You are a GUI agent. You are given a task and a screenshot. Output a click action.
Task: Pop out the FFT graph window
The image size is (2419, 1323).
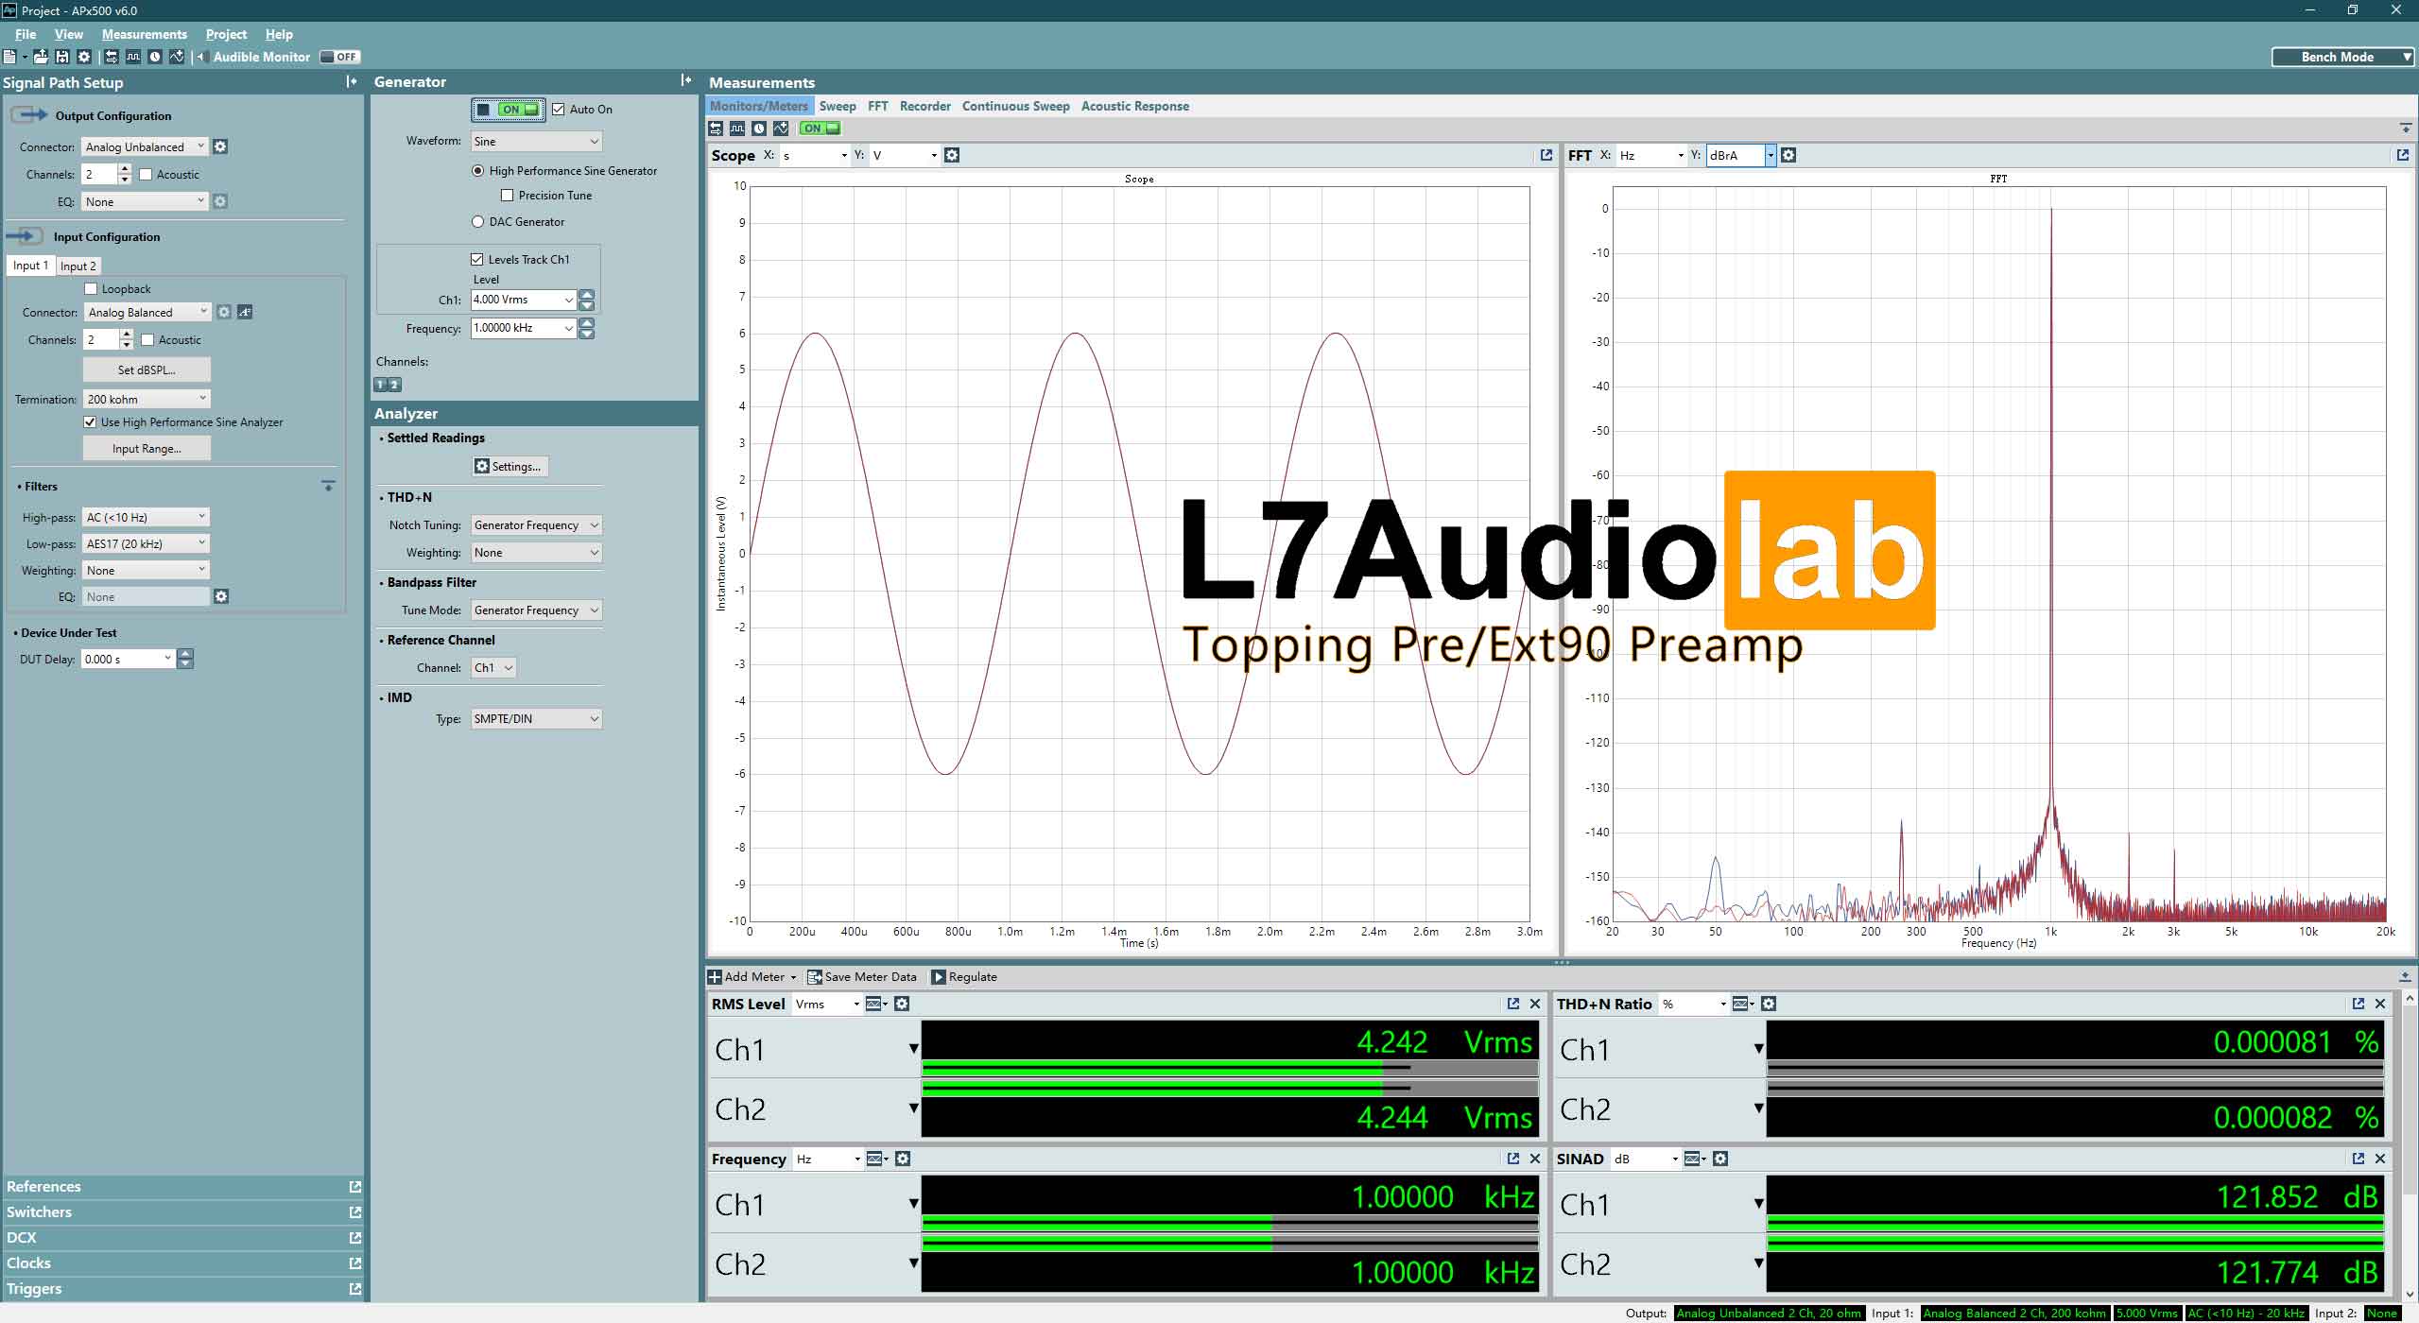coord(2403,155)
